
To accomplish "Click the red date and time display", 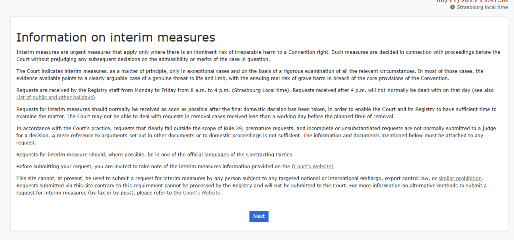I will point(472,1).
